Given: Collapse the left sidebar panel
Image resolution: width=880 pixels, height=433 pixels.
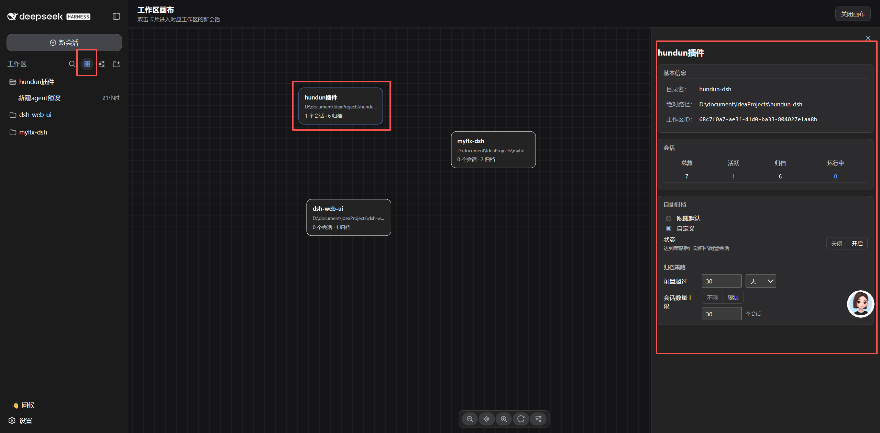Looking at the screenshot, I should tap(116, 16).
